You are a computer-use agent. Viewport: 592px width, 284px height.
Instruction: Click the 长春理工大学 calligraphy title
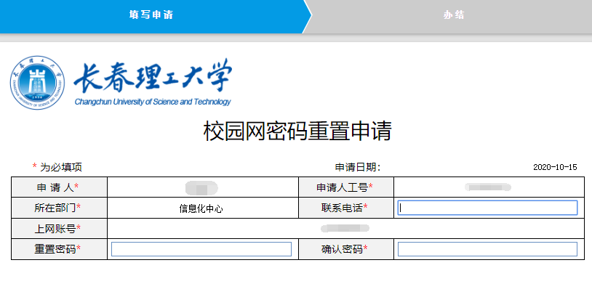153,76
